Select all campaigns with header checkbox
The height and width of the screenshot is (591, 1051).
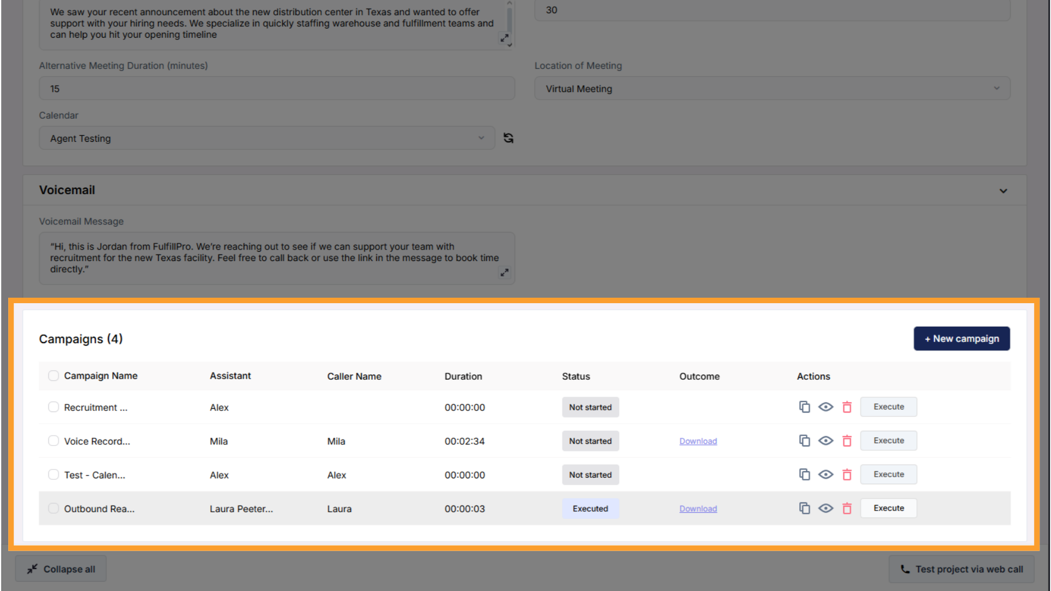[53, 375]
